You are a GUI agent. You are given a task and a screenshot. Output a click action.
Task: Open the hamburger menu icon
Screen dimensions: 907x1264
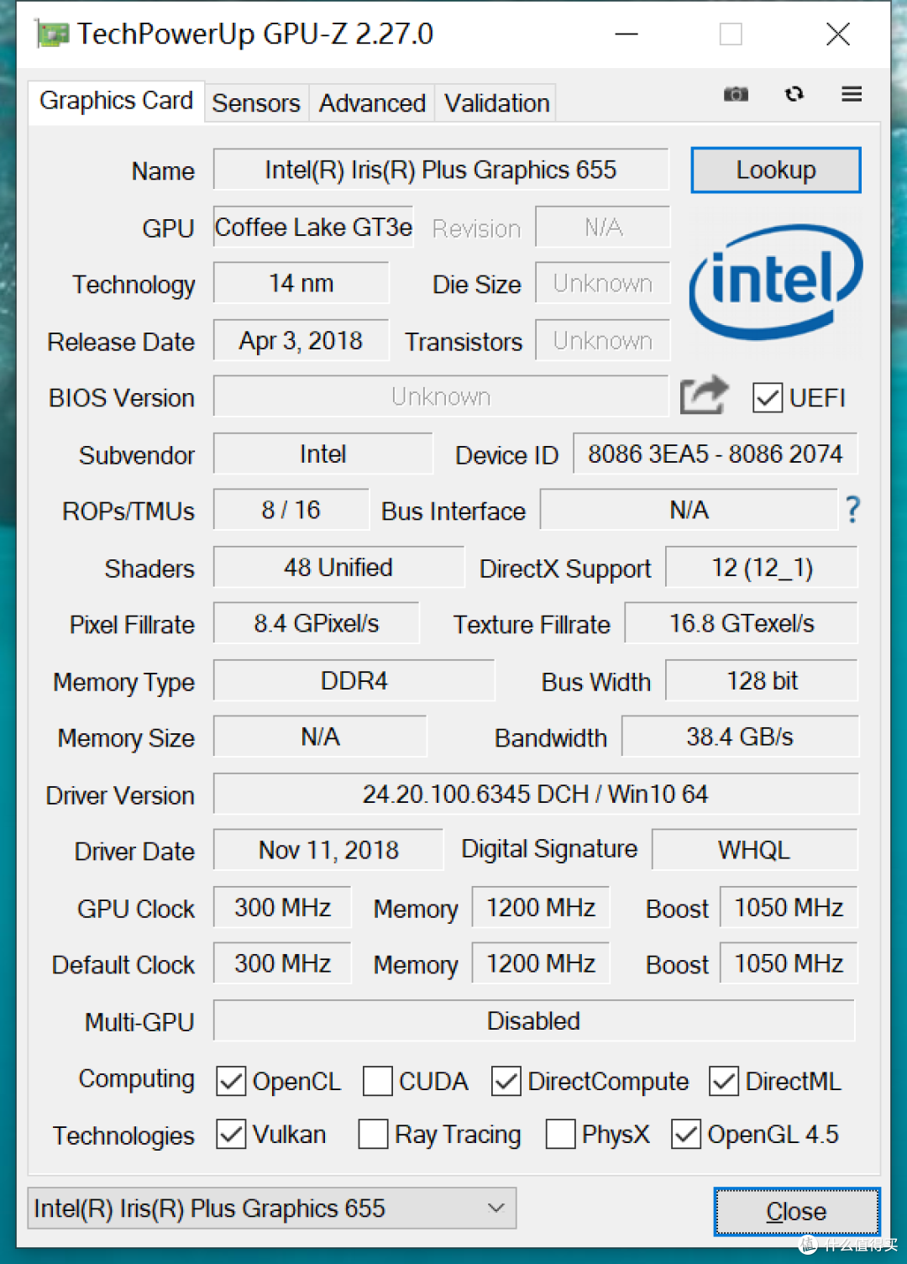pos(852,94)
